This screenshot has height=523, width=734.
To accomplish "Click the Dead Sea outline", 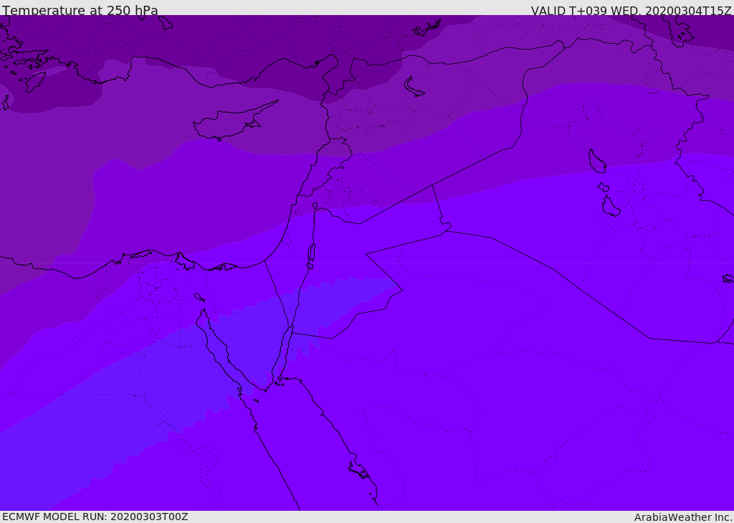I will (x=311, y=253).
